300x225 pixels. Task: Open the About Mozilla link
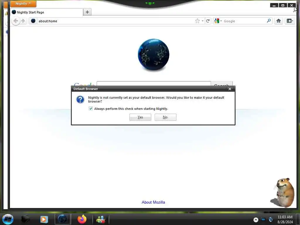(x=153, y=202)
